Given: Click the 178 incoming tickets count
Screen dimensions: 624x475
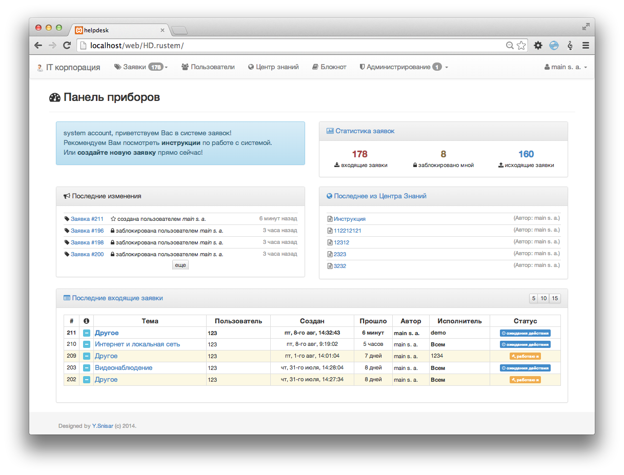Looking at the screenshot, I should pos(360,154).
